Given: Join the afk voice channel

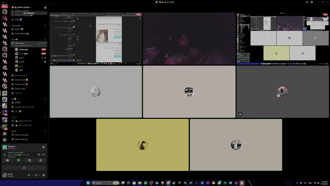Looking at the screenshot, I should click(29, 103).
